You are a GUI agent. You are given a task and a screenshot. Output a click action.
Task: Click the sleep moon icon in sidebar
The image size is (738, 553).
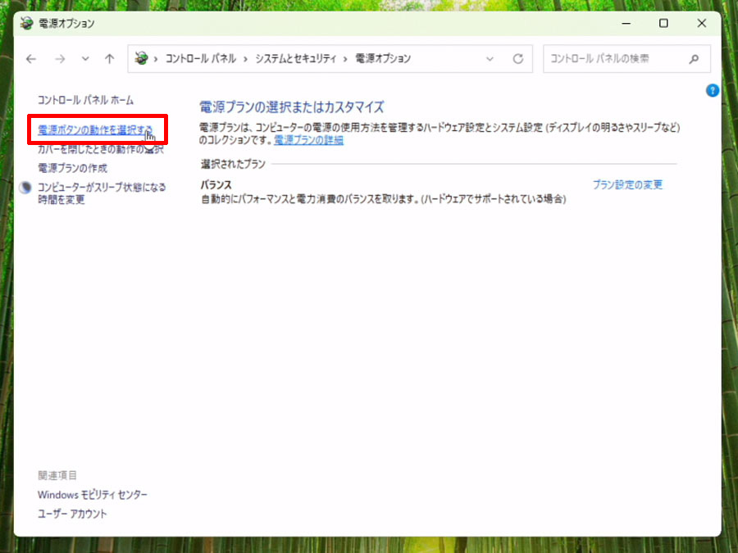tap(25, 188)
